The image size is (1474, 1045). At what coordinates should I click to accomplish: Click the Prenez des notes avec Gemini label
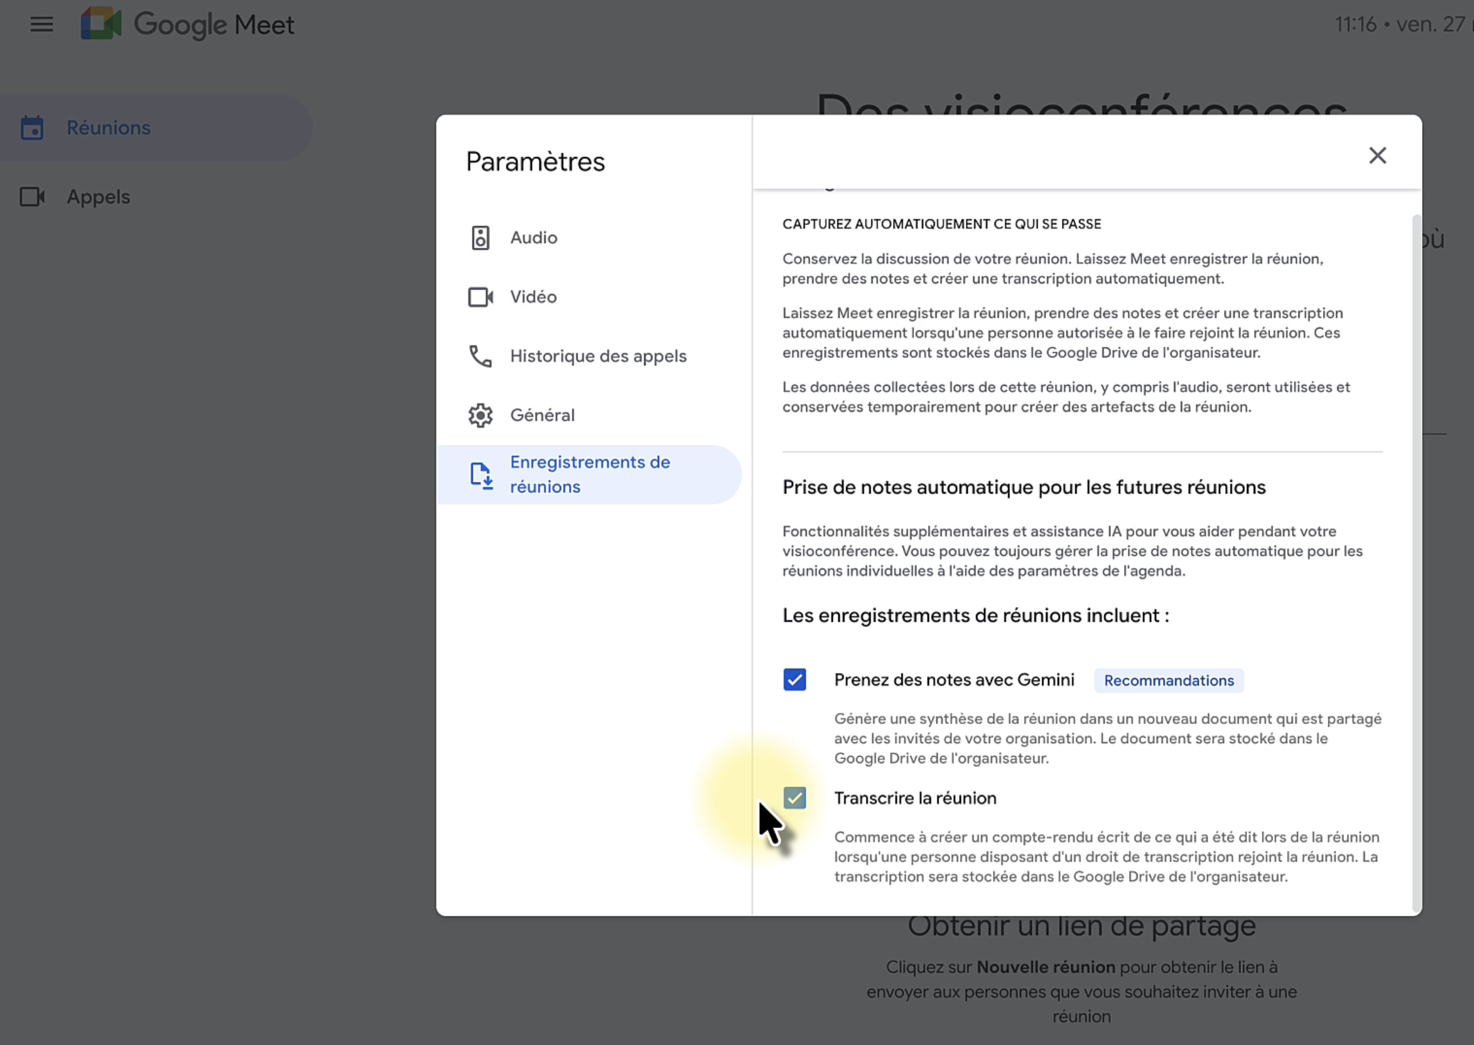coord(953,680)
